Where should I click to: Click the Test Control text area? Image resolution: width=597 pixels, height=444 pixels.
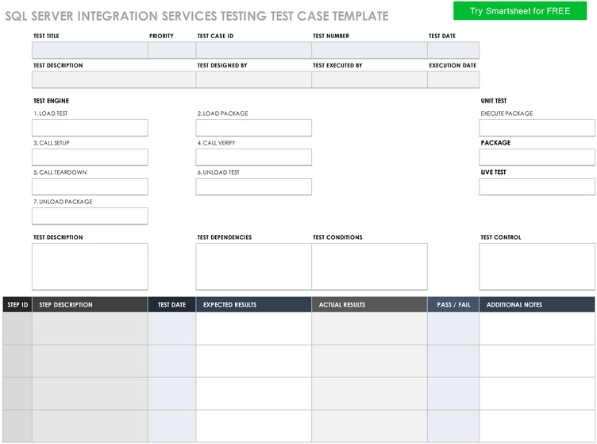point(537,267)
